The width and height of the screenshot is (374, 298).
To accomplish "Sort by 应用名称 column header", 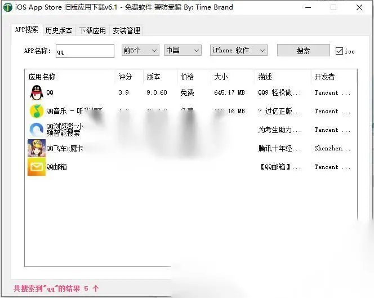I will coord(70,77).
